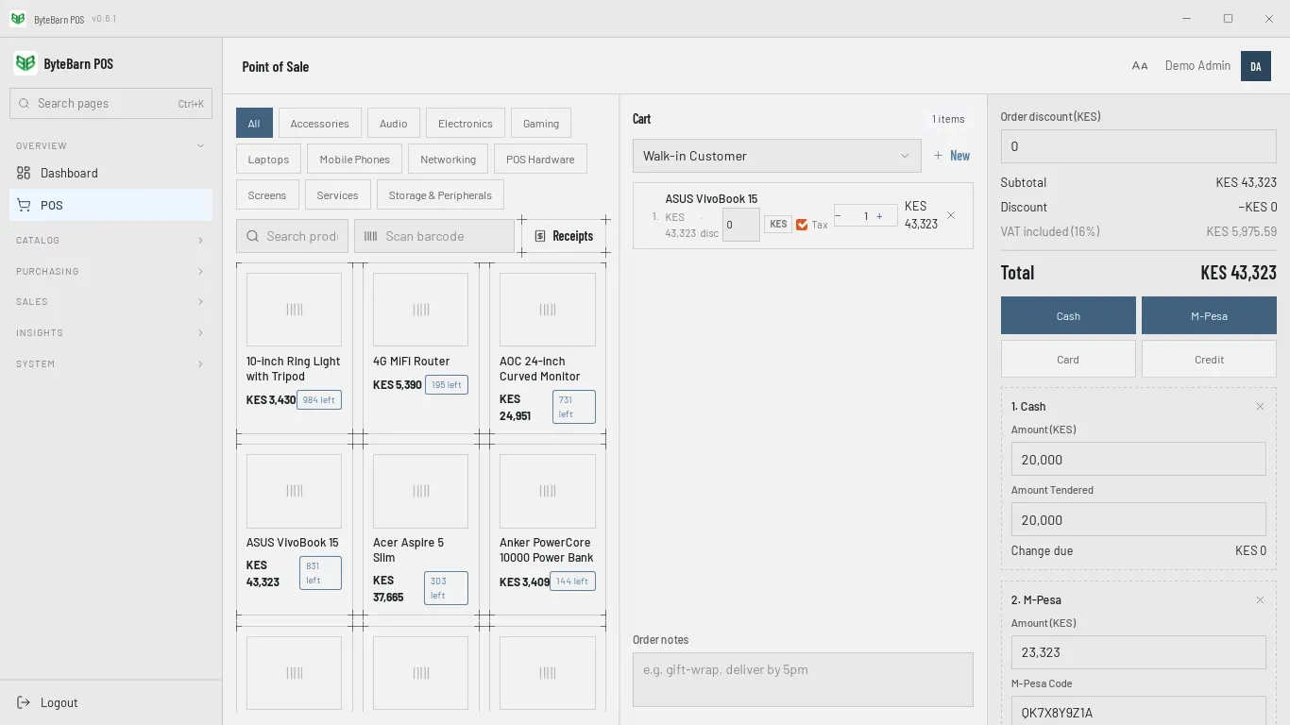Viewport: 1290px width, 725px height.
Task: Expand the INSIGHTS section
Action: [x=110, y=332]
